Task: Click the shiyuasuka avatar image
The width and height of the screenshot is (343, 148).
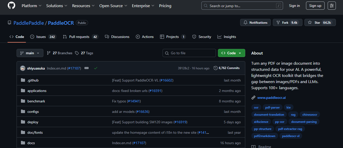Action: point(23,68)
